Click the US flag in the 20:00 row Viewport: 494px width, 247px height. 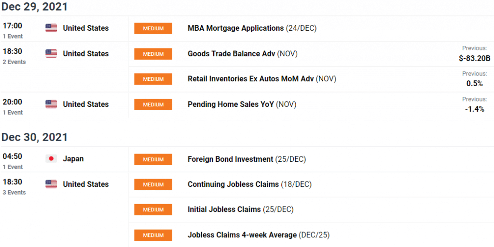point(51,104)
